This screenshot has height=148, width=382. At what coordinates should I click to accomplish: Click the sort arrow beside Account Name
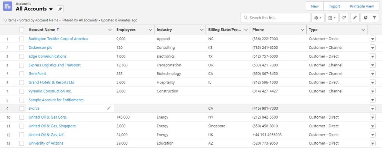pyautogui.click(x=58, y=29)
